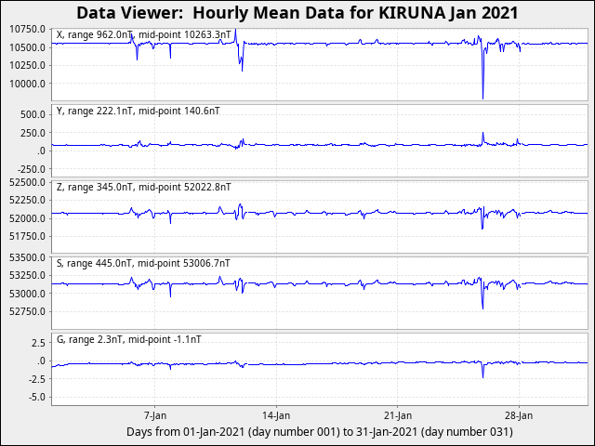
Task: Click the -250.0 tick on Y plot axis
Action: coord(31,169)
